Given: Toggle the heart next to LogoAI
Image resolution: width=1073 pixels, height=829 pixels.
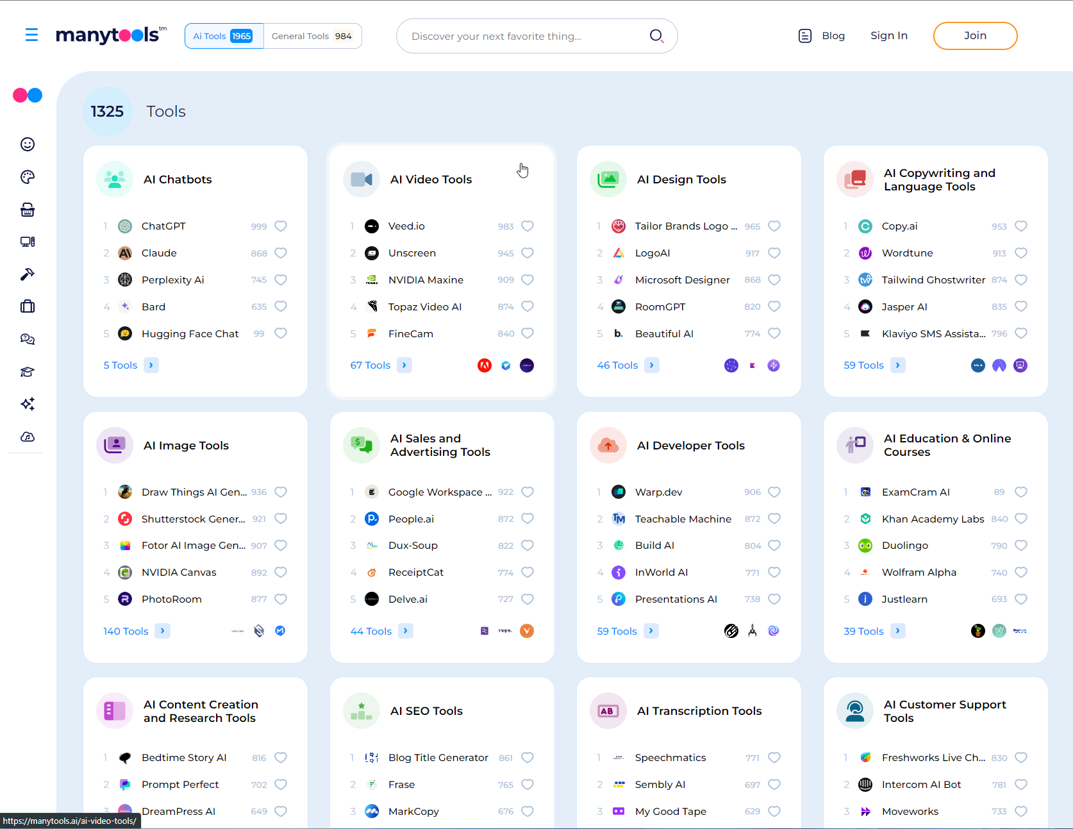Looking at the screenshot, I should (x=774, y=253).
